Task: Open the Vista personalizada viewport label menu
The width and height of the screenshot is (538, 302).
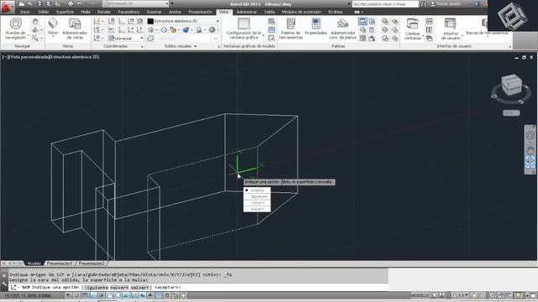Action: (29, 57)
